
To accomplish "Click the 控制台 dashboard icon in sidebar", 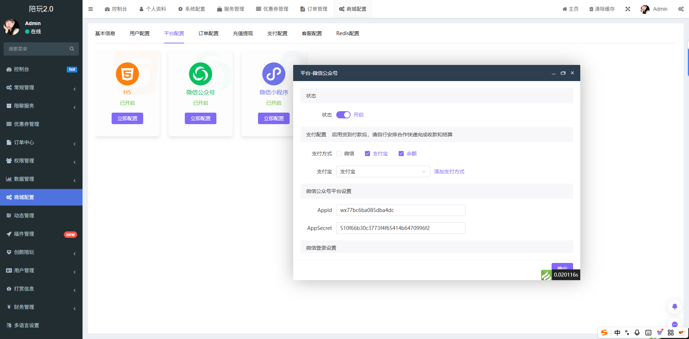I will coord(9,69).
